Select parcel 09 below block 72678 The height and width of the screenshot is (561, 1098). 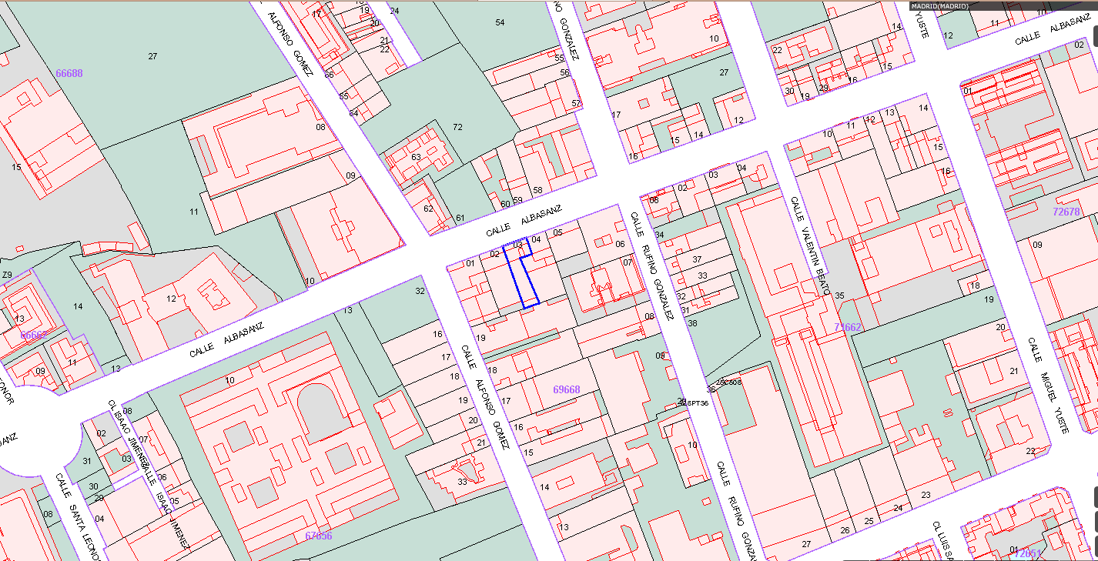click(1037, 245)
